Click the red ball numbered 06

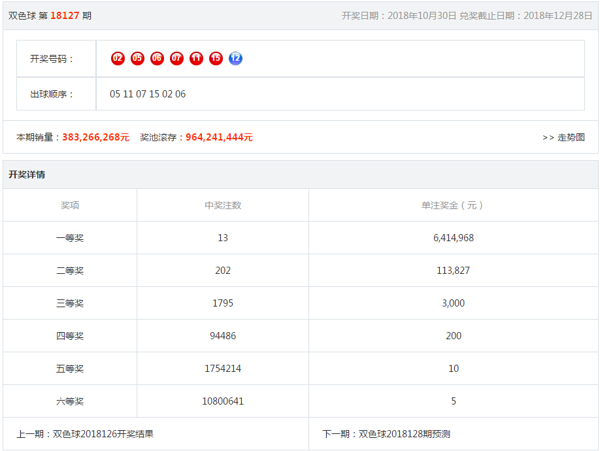pos(157,59)
